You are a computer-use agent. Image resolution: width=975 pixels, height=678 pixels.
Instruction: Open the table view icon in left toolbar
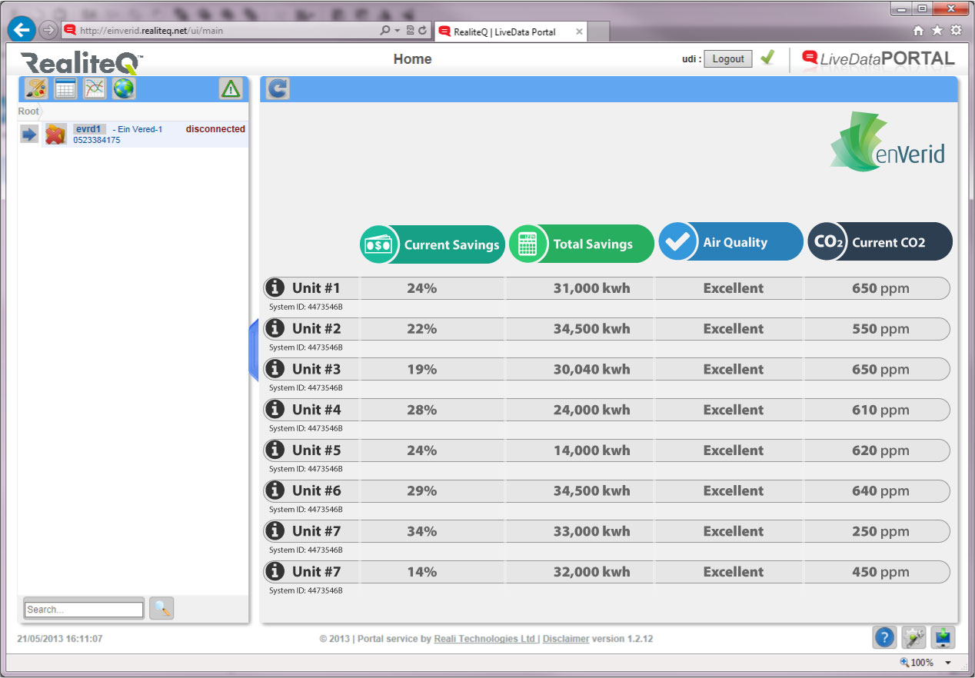65,88
